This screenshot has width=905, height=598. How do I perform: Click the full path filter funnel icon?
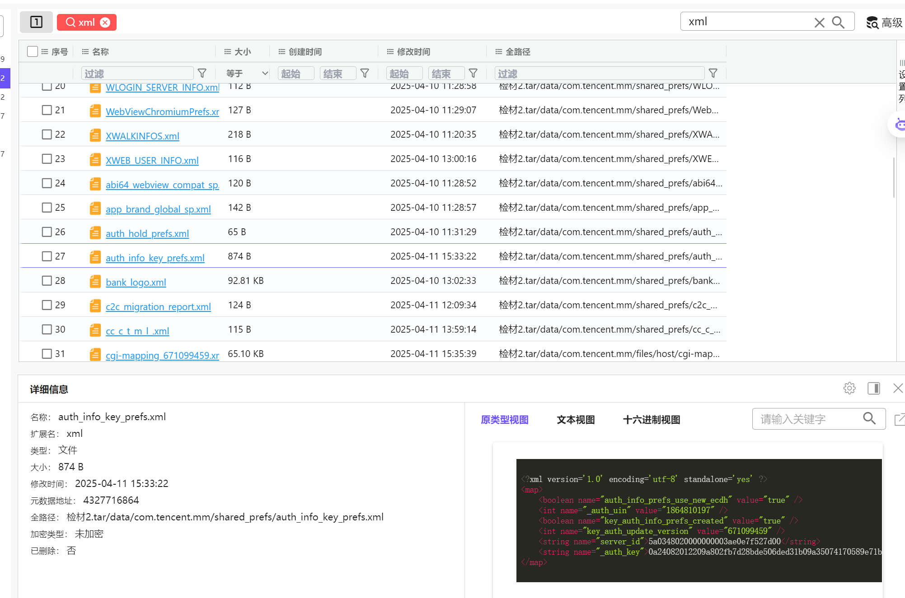pos(713,73)
